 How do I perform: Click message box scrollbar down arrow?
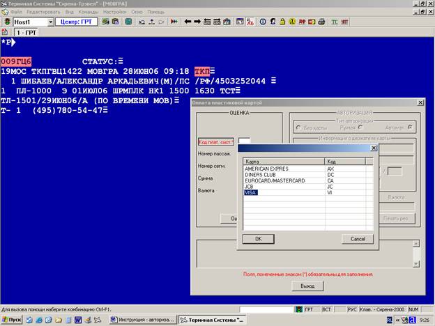point(416,263)
